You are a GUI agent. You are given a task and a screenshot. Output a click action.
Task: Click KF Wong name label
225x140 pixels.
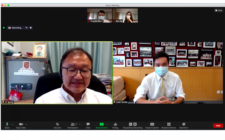(x=9, y=102)
